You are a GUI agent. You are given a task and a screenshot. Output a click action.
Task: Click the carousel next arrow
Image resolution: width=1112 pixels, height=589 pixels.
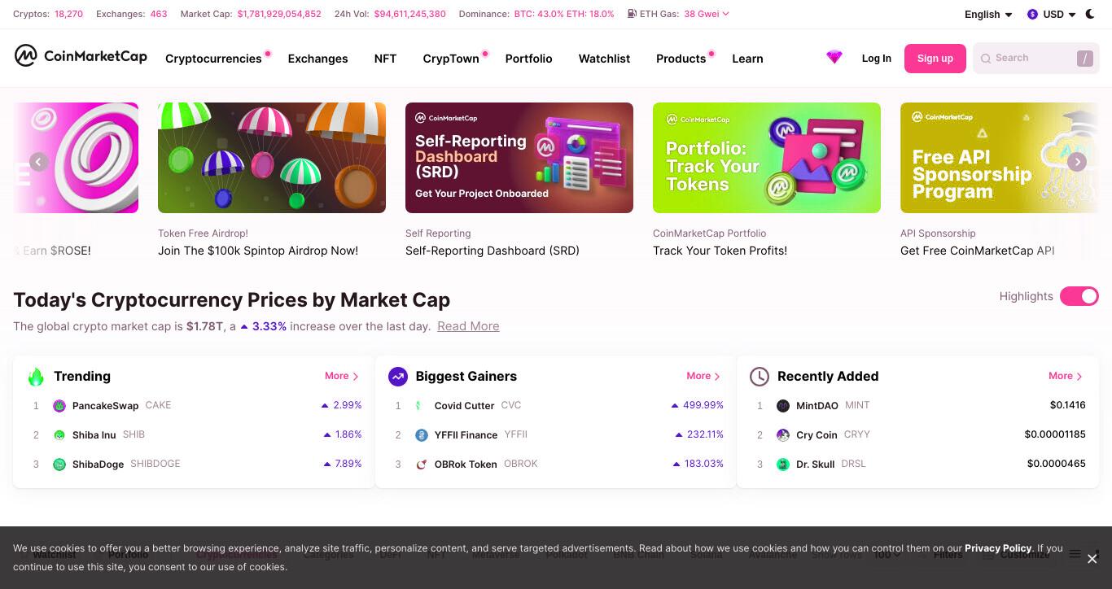1077,162
